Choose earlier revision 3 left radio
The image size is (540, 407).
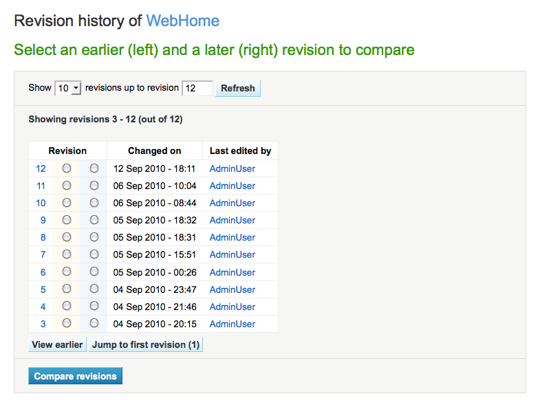click(66, 323)
